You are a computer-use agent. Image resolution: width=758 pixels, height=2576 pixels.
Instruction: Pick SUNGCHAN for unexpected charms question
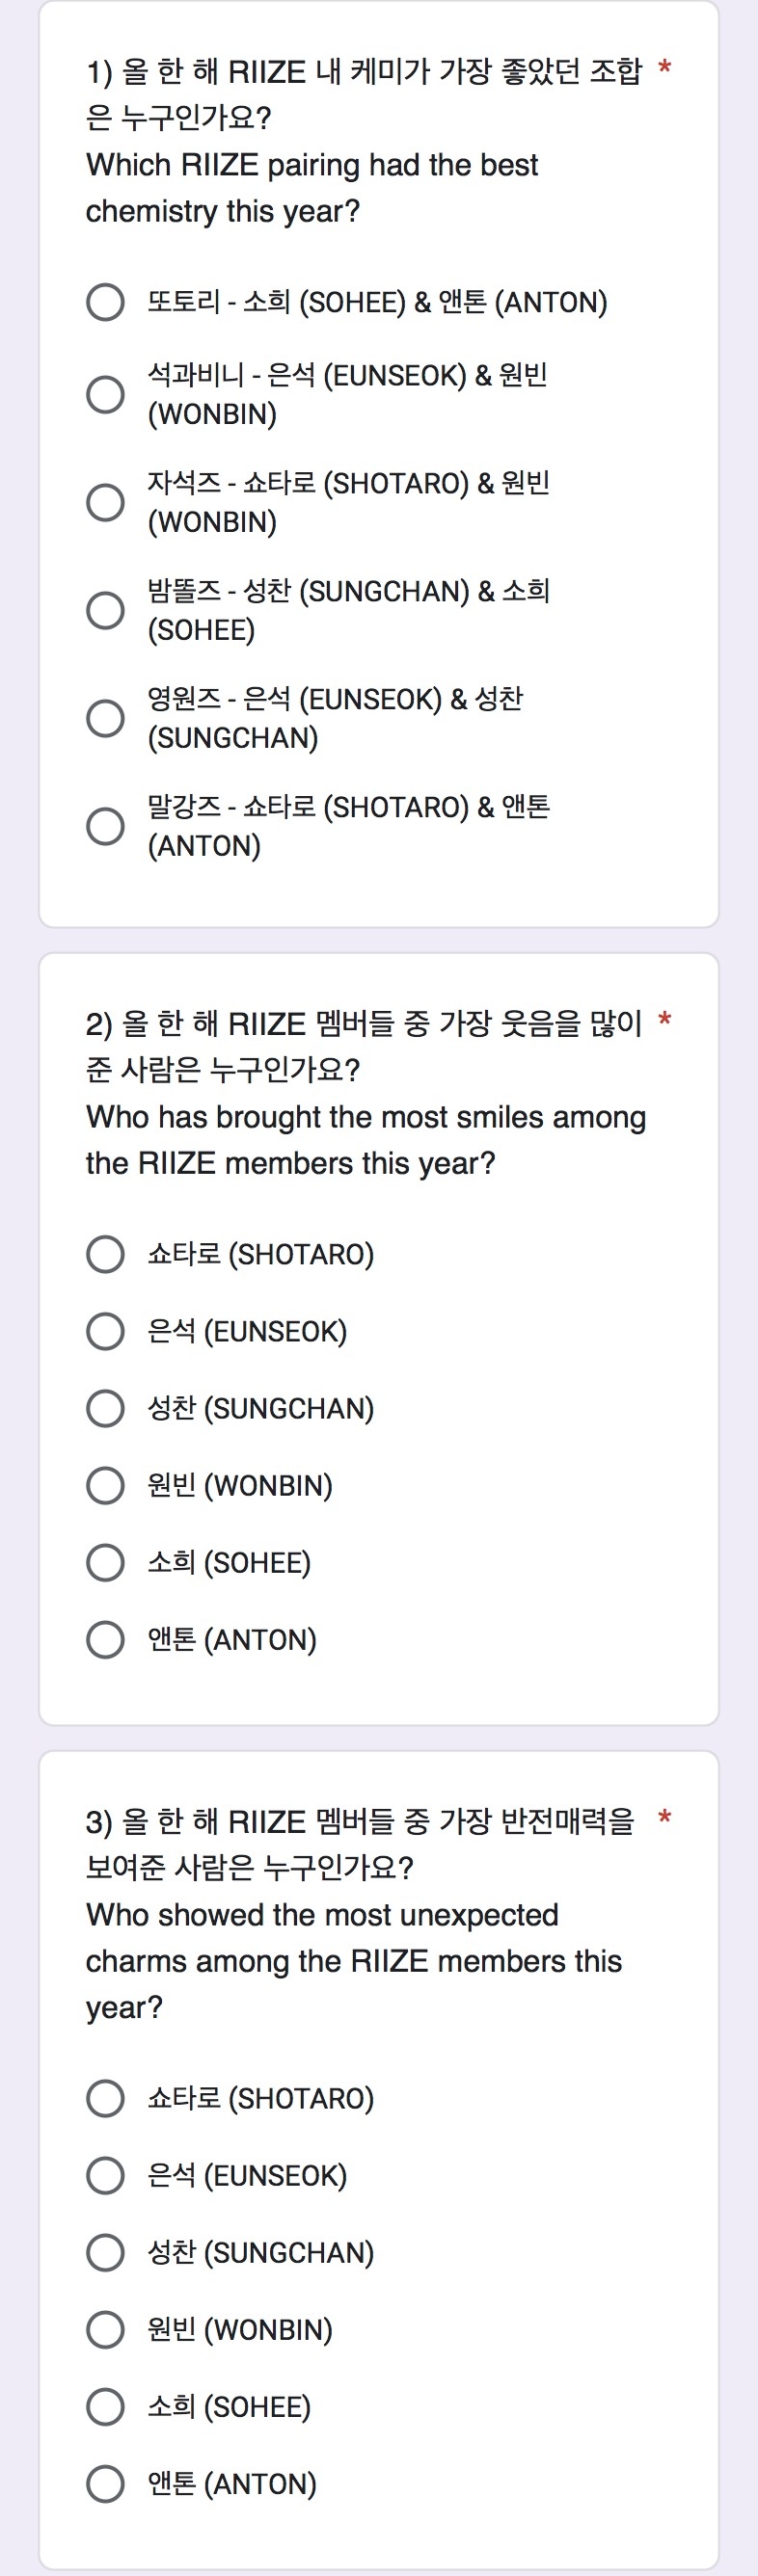click(x=105, y=2252)
